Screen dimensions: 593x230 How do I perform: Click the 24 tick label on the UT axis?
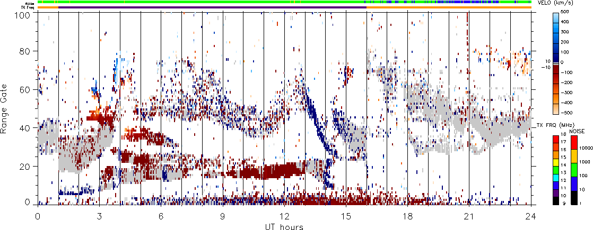tap(530, 216)
